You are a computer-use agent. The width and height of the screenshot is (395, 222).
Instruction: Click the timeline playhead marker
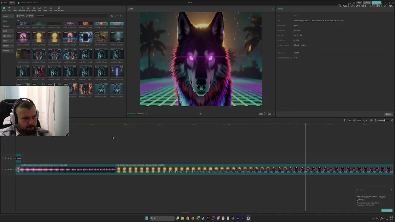pyautogui.click(x=305, y=124)
